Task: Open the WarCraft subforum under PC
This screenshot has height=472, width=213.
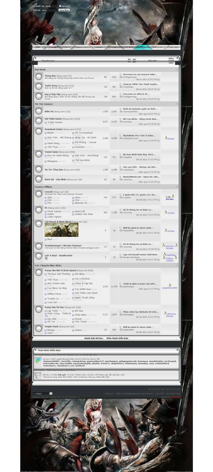Action: coord(80,211)
